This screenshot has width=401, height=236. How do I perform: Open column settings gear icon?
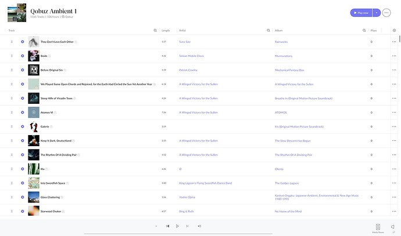click(394, 30)
